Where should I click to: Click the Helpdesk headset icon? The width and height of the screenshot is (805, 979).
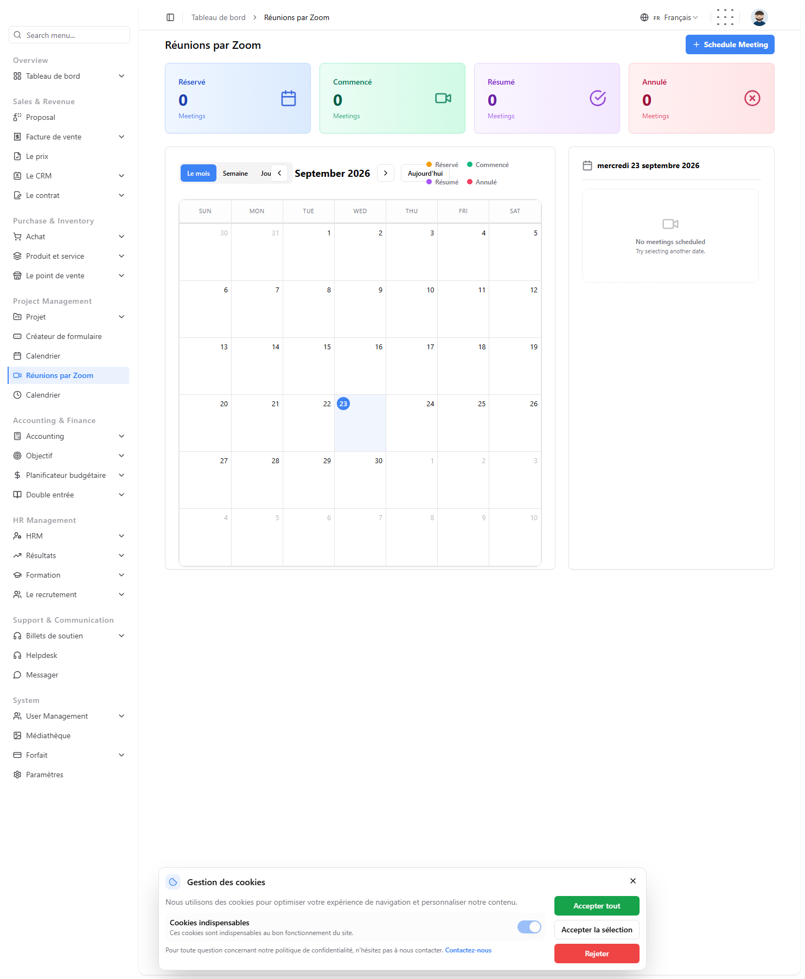pyautogui.click(x=17, y=655)
